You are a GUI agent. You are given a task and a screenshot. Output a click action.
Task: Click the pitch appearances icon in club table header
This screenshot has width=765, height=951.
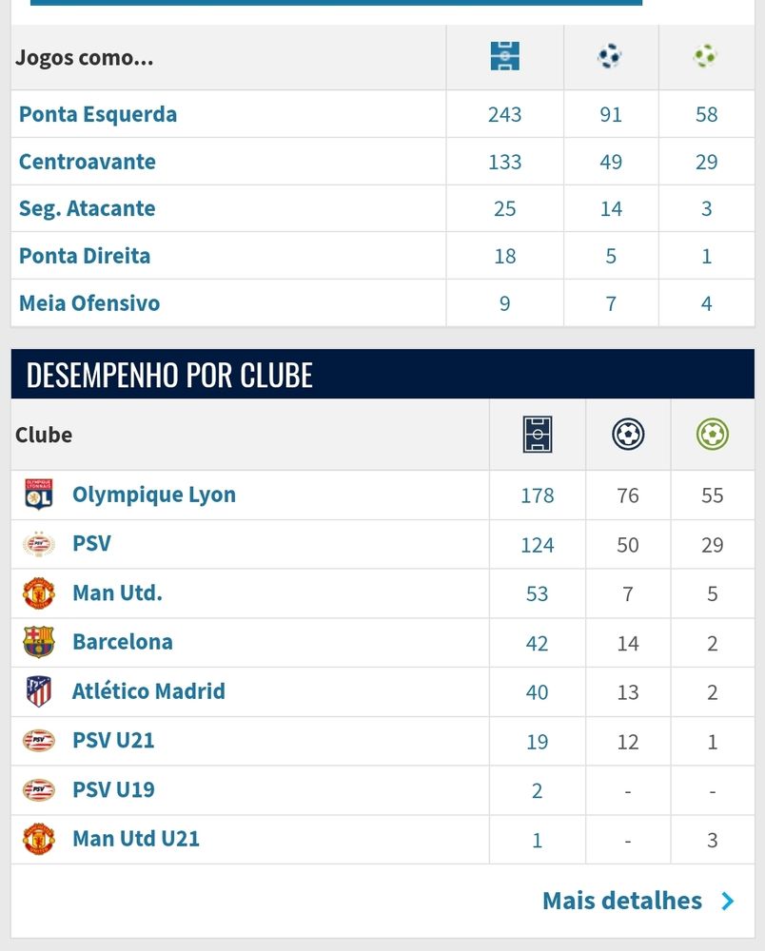538,435
